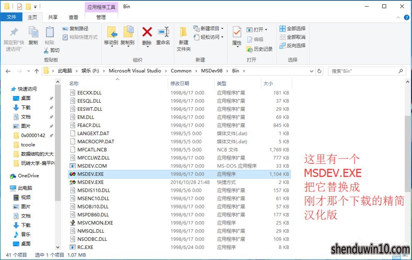Screen dimensions: 412x260
Task: Click Application Tools (应用程序工具) tab header
Action: (x=101, y=7)
